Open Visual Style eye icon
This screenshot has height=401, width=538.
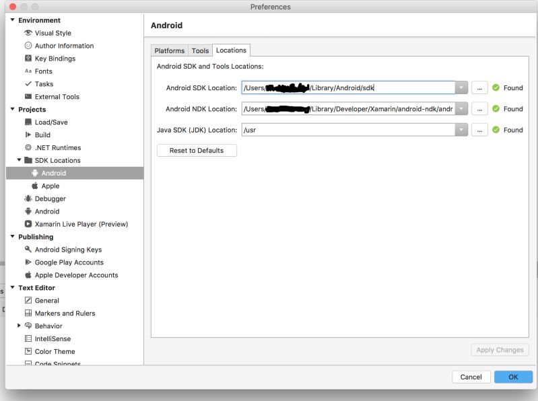point(28,33)
